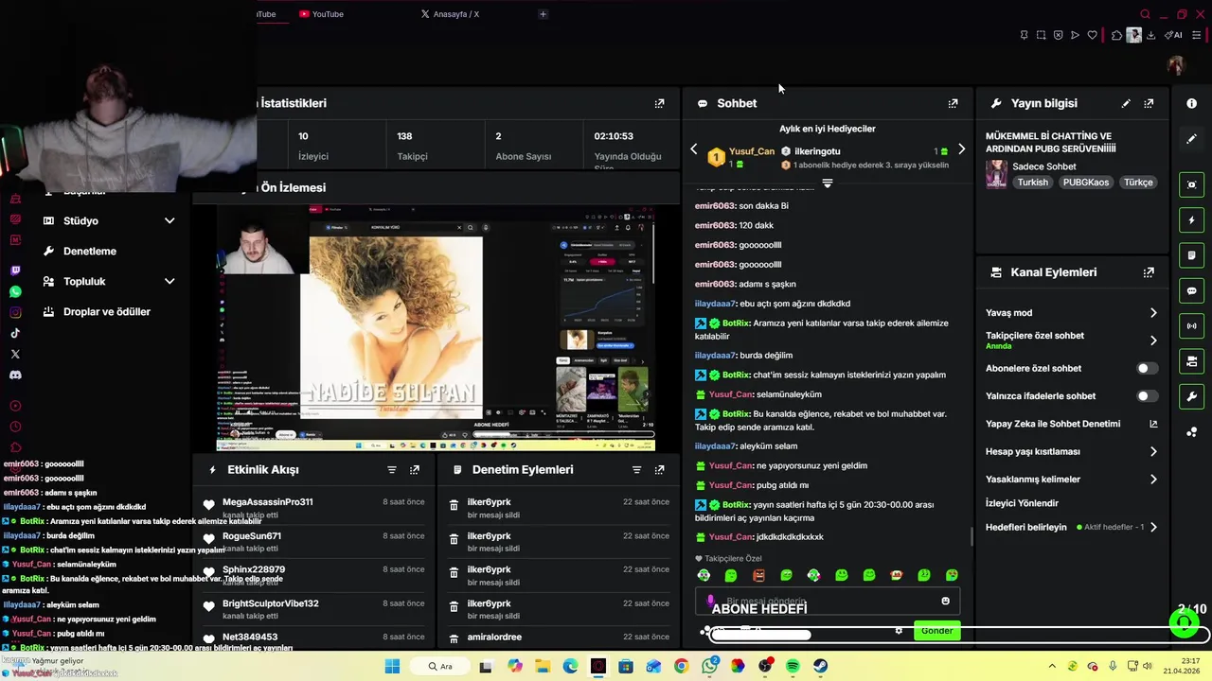Click the PUBGKaos stream tag
Screen dimensions: 1212x681
click(x=1085, y=183)
